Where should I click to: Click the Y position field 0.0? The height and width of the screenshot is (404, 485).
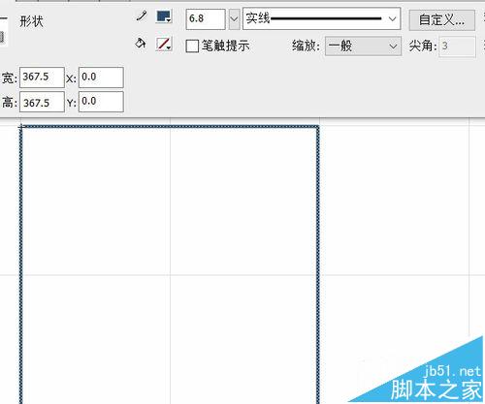[x=101, y=102]
